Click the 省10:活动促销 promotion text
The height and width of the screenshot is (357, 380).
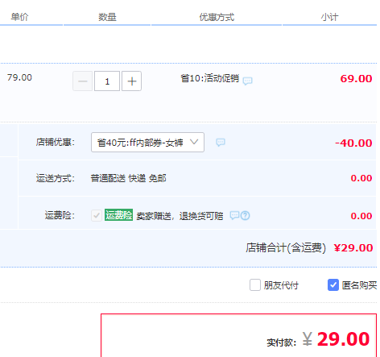coord(209,78)
